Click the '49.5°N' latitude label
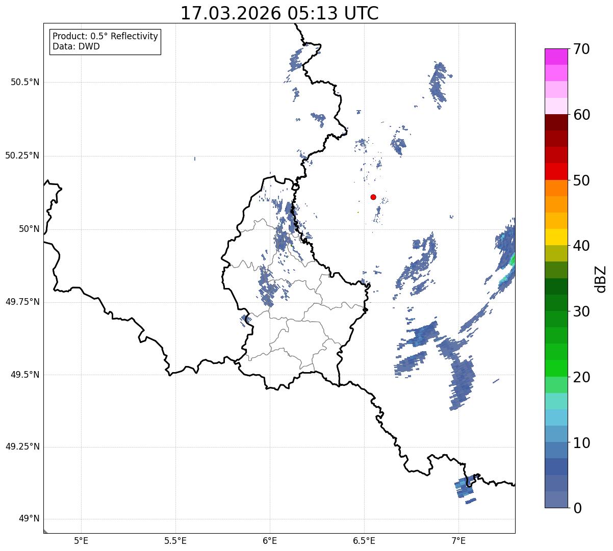Screen dimensions: 613x551 pyautogui.click(x=25, y=375)
